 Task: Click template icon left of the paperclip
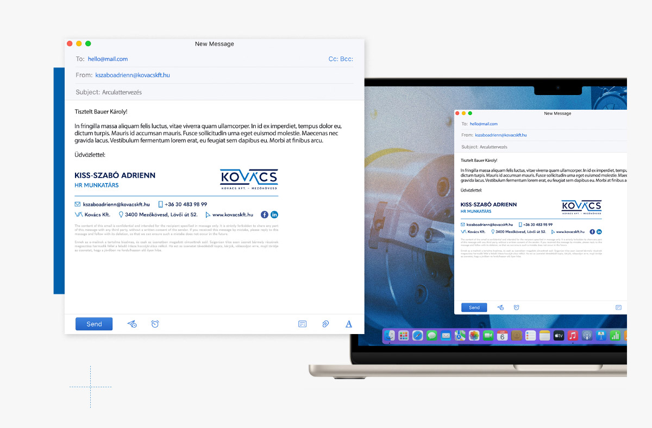point(303,324)
